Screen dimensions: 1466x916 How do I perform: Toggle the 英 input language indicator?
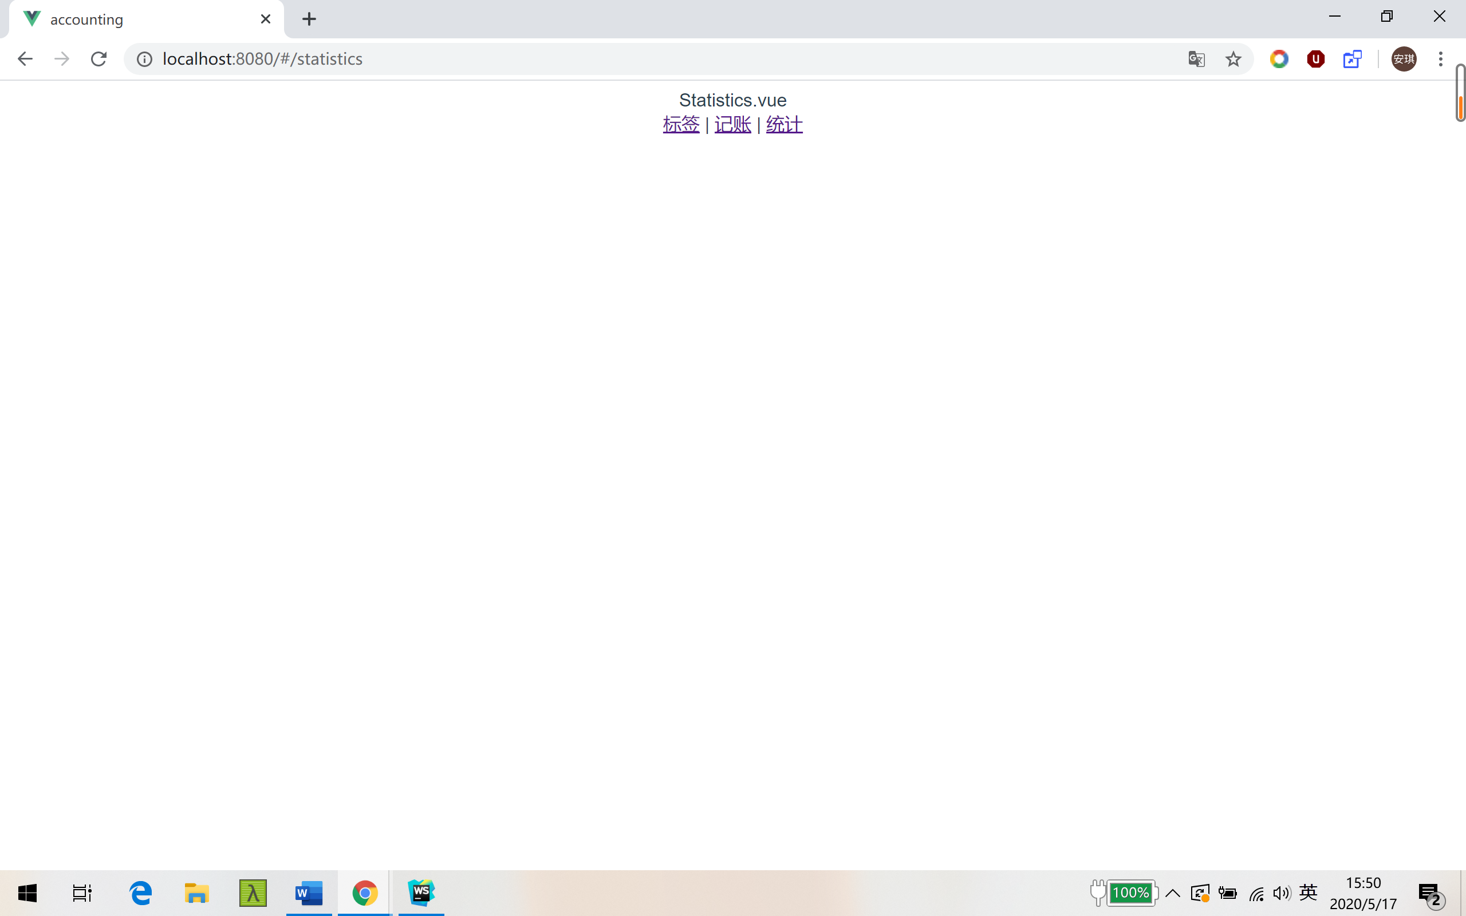[1308, 893]
